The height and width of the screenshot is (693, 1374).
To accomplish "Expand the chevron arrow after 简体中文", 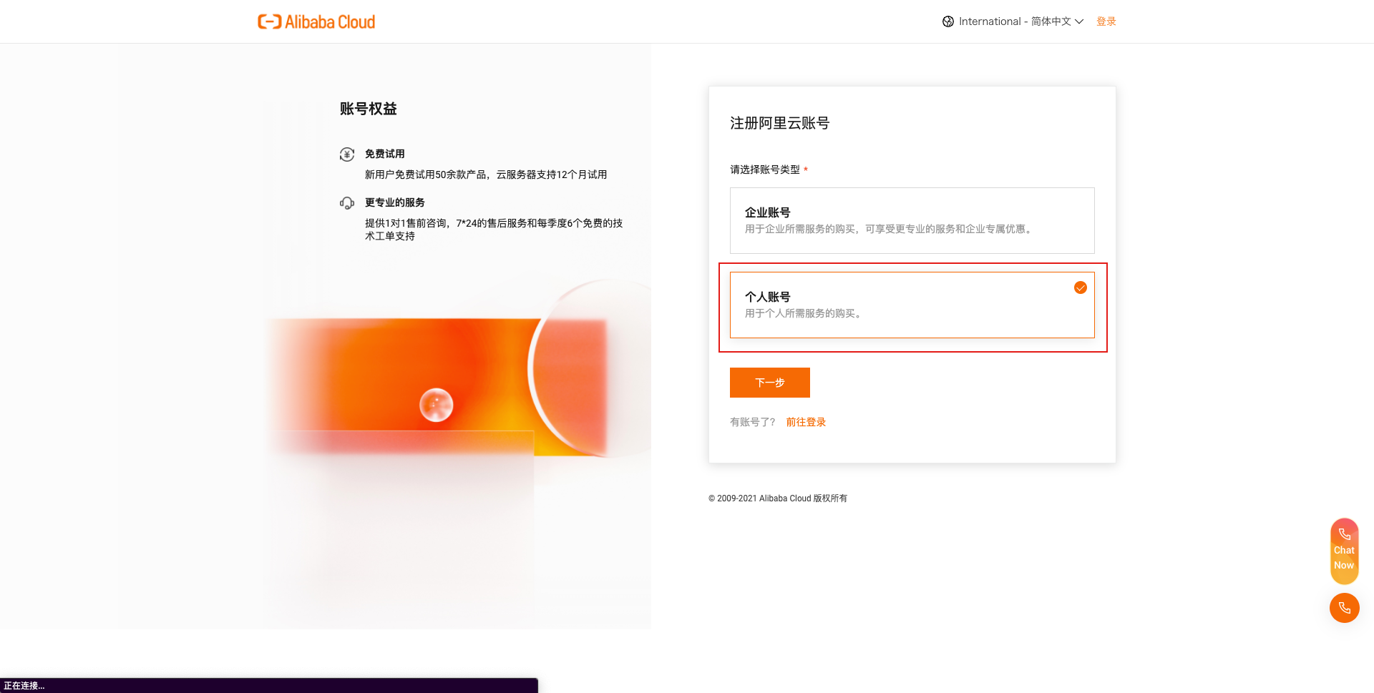I will point(1079,21).
